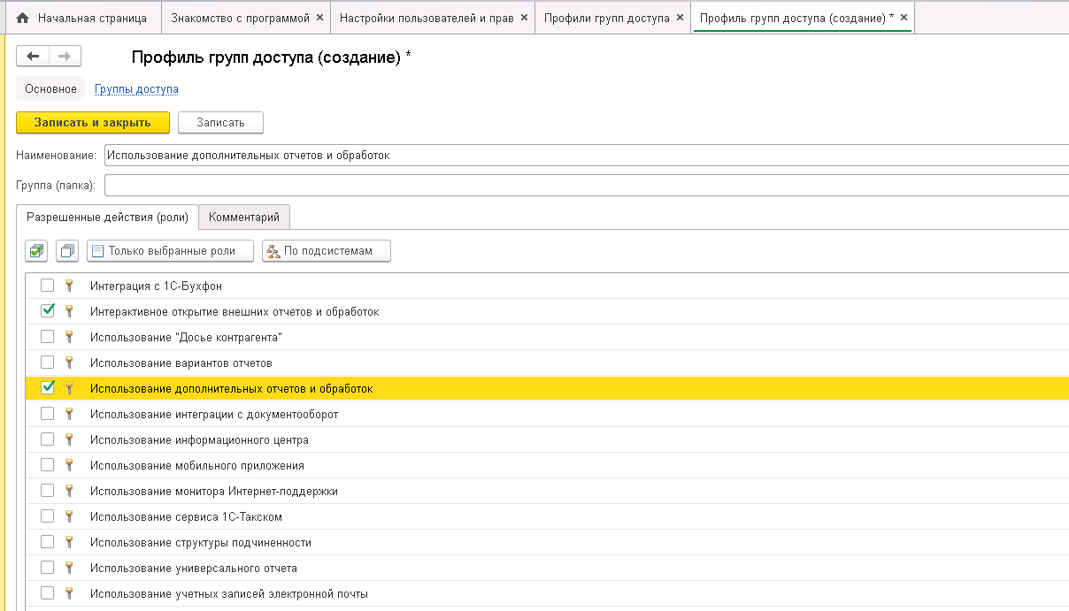Click the forward navigation arrow

pyautogui.click(x=65, y=57)
